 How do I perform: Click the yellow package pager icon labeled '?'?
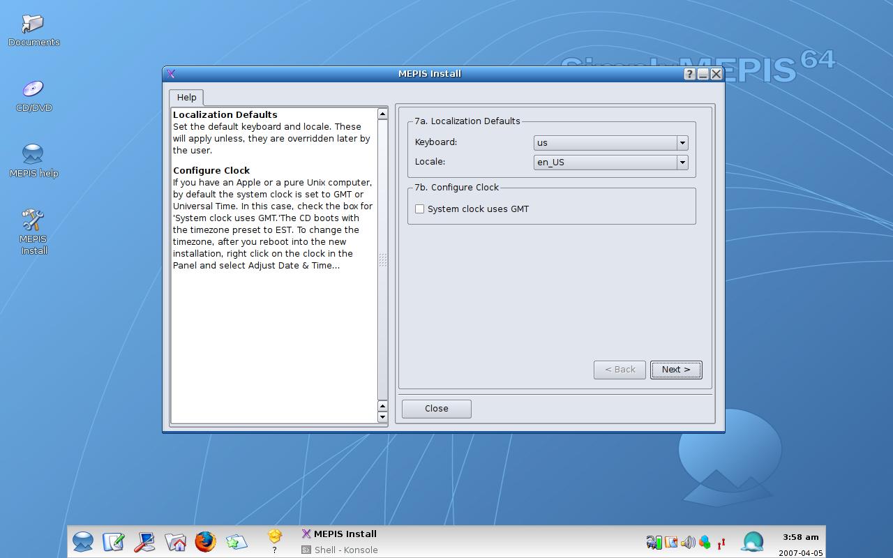[275, 541]
